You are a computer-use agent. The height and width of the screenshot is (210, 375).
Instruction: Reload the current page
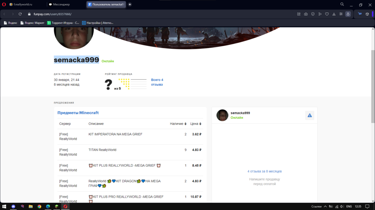[x=20, y=14]
